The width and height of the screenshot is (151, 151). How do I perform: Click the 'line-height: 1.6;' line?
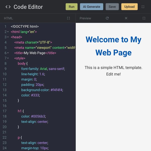33,74
